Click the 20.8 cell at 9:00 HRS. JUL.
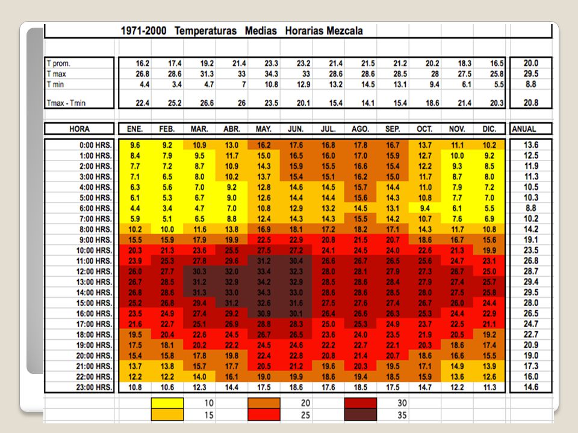Screen dimensions: 578x433 coord(328,240)
